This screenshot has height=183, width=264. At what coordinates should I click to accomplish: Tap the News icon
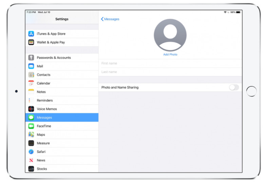[x=31, y=160]
